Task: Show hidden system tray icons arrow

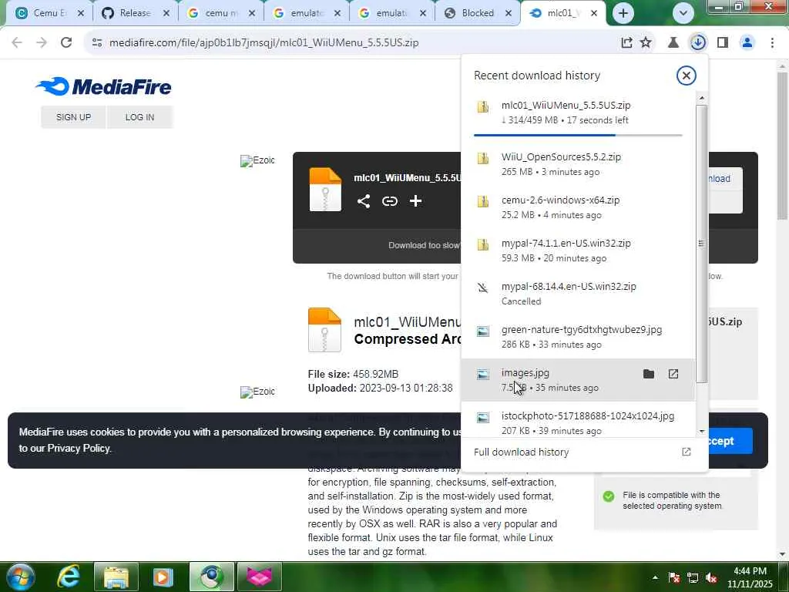Action: (655, 577)
